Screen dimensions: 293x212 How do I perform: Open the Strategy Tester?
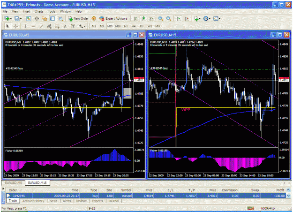point(61,18)
